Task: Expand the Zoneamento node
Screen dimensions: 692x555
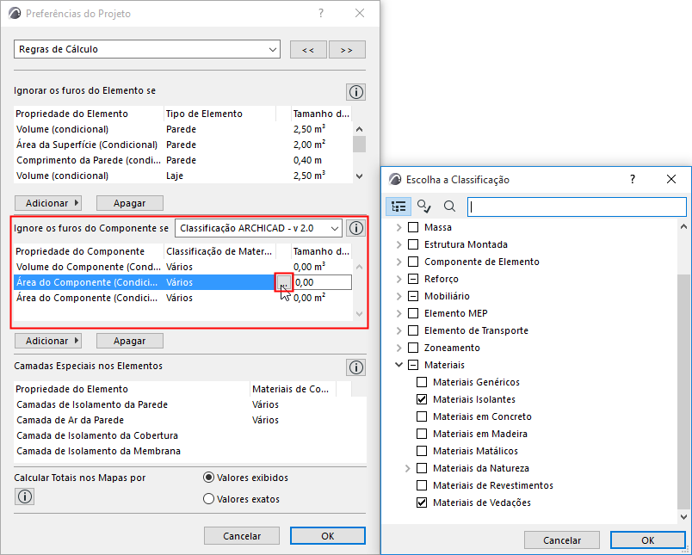Action: (x=399, y=348)
